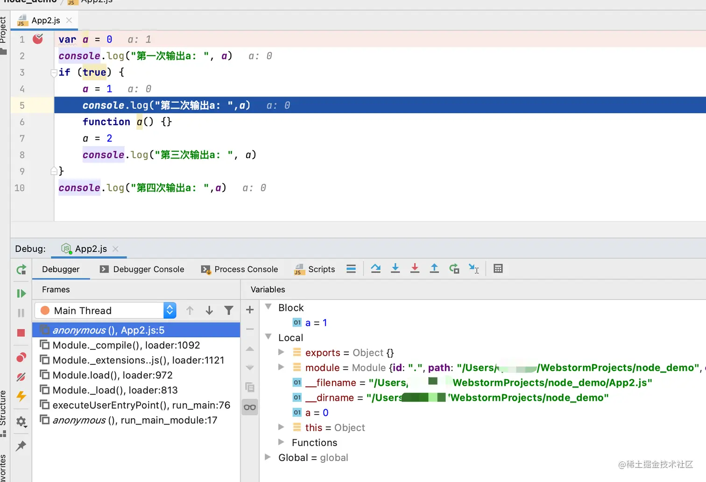
Task: Click the frames filter funnel
Action: (229, 311)
